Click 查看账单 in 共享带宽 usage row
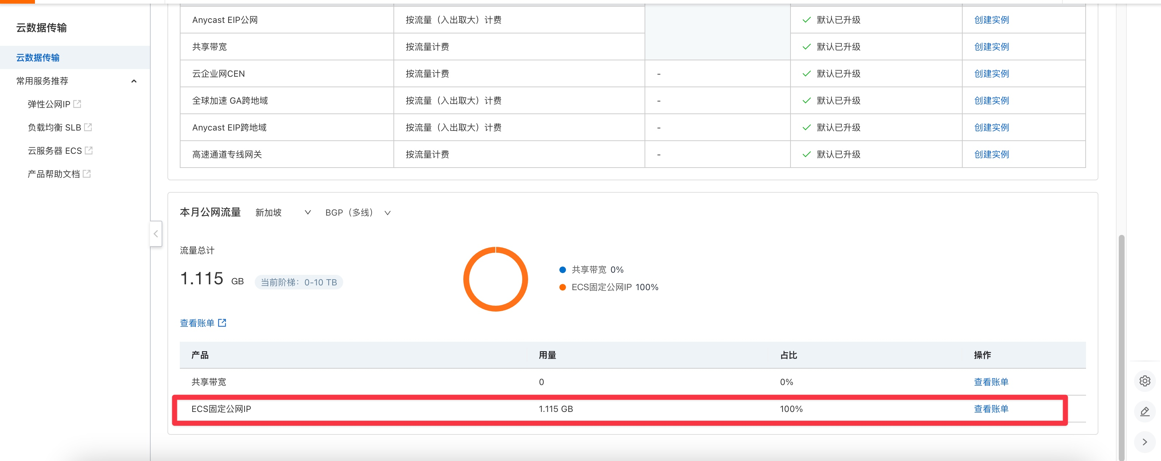Viewport: 1161px width, 461px height. [x=991, y=382]
